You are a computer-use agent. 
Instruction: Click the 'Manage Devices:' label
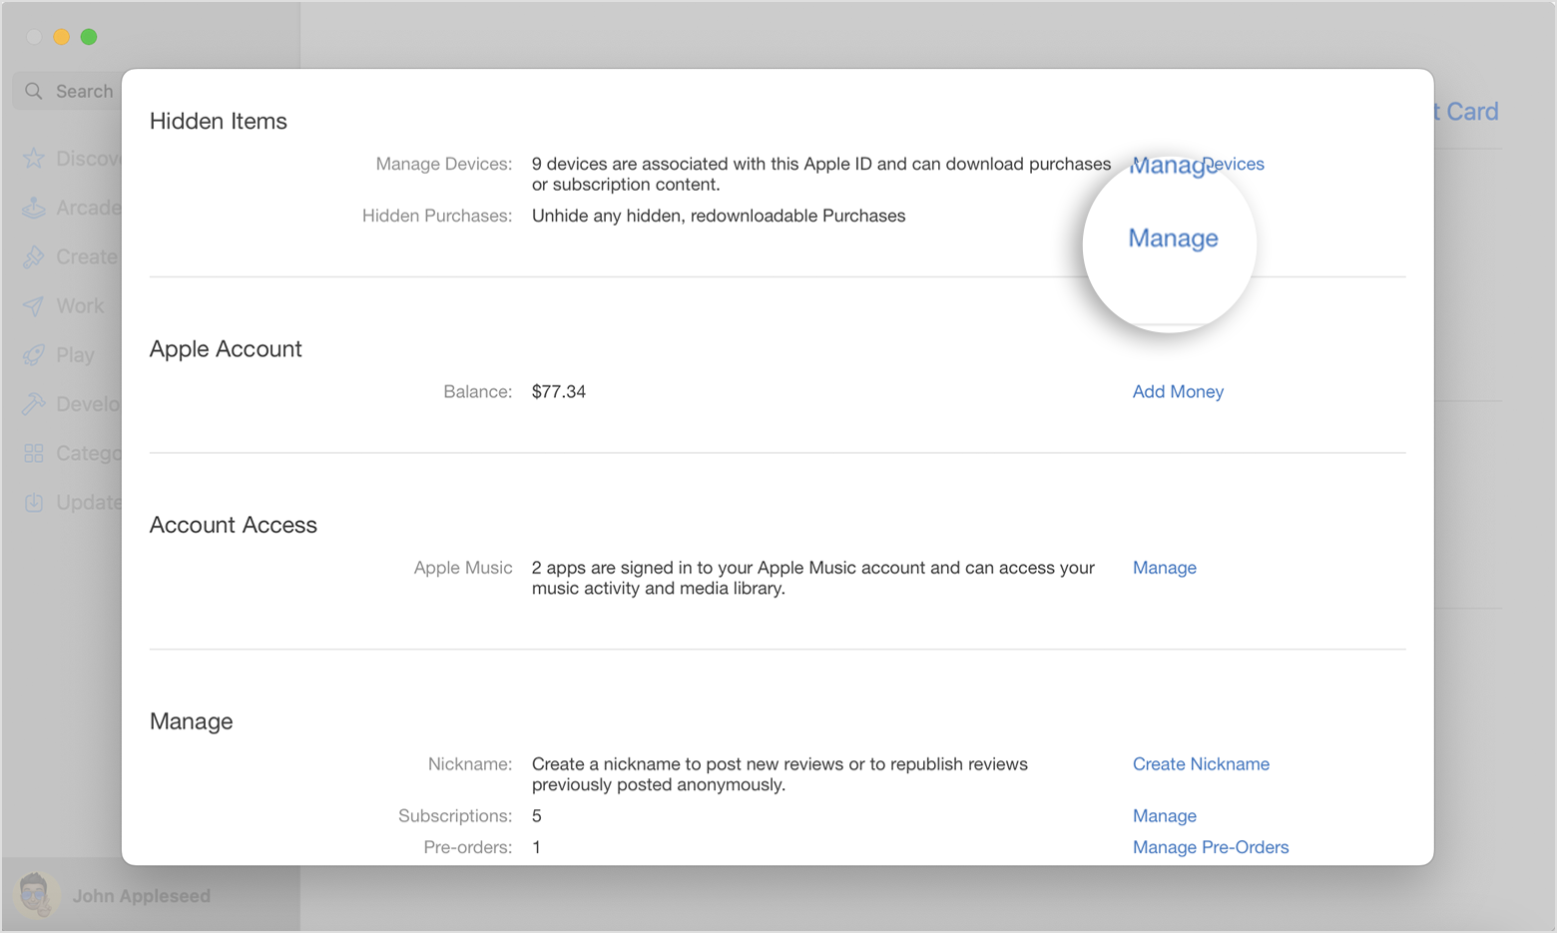point(443,164)
